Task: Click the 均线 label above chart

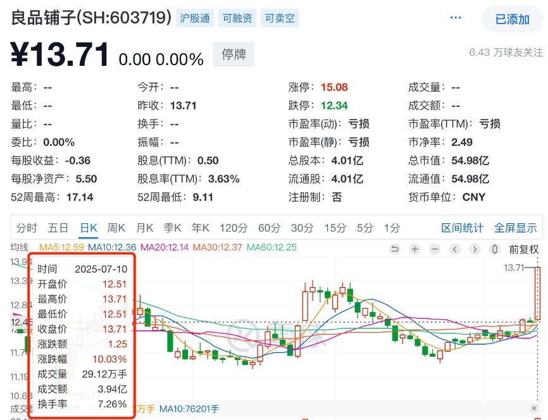Action: tap(19, 247)
